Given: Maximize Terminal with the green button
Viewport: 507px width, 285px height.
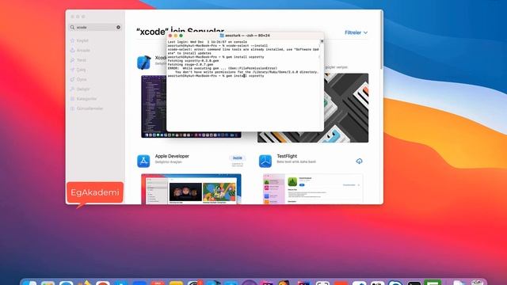Looking at the screenshot, I should (x=181, y=36).
